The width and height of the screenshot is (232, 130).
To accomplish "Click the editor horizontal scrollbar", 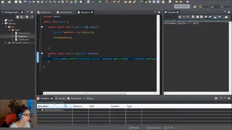I will pyautogui.click(x=86, y=93).
